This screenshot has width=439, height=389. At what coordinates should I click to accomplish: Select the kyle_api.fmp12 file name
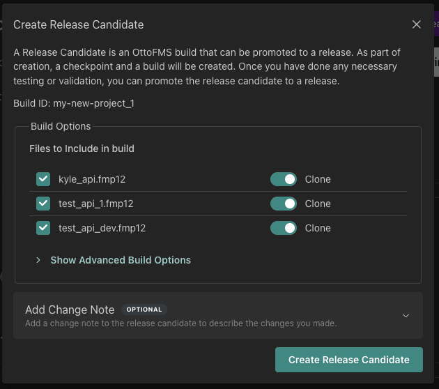92,179
